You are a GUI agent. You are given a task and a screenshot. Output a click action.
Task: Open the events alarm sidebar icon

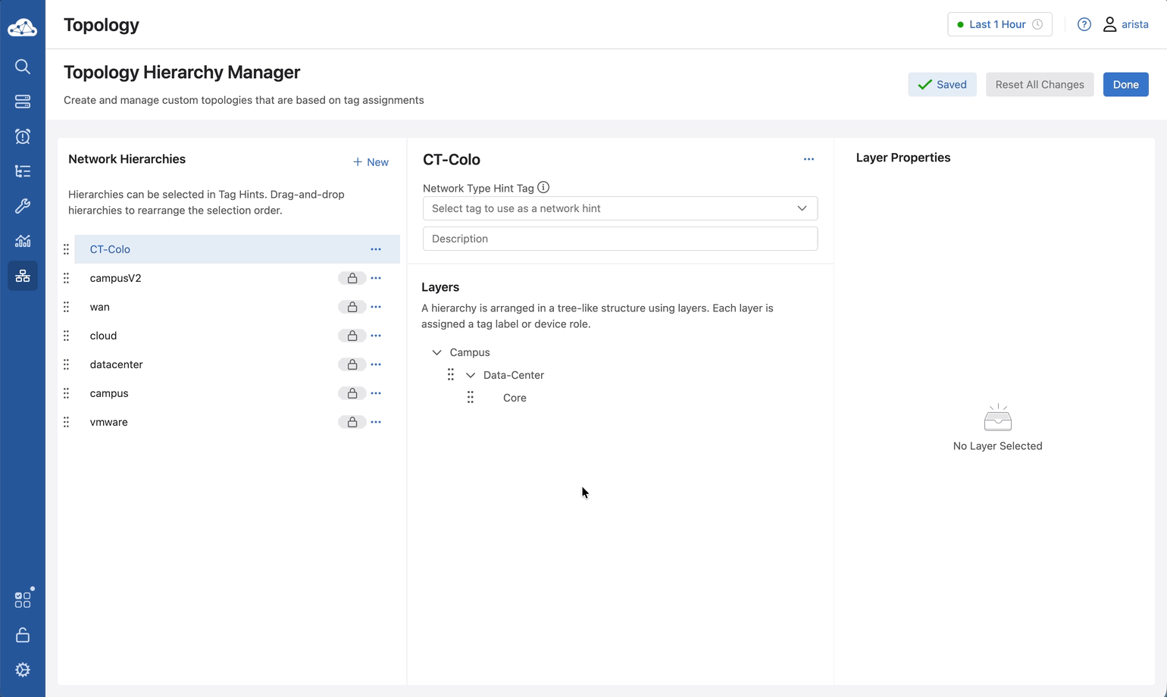coord(23,136)
